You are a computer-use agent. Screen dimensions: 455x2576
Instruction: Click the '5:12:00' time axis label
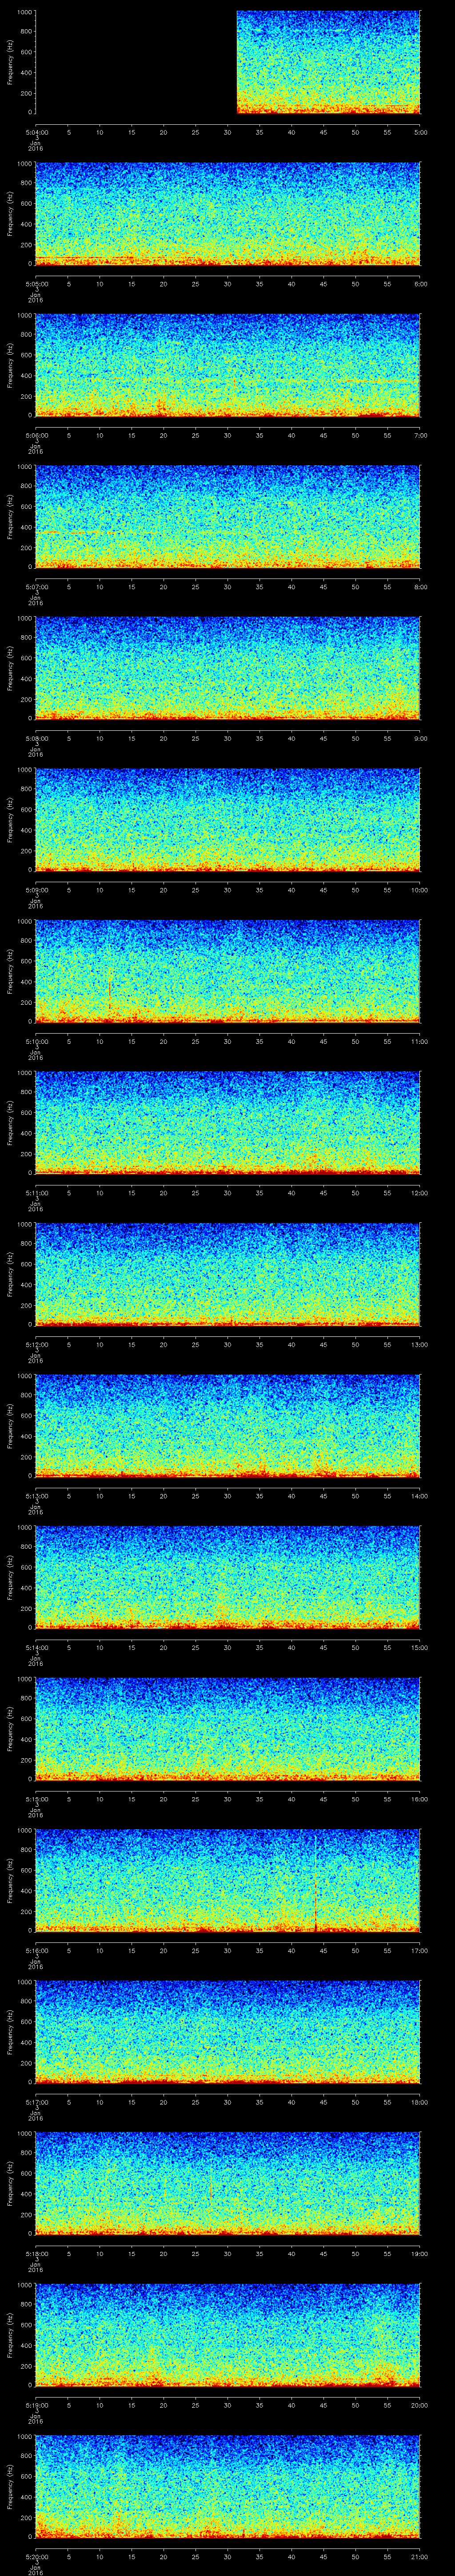[36, 1345]
